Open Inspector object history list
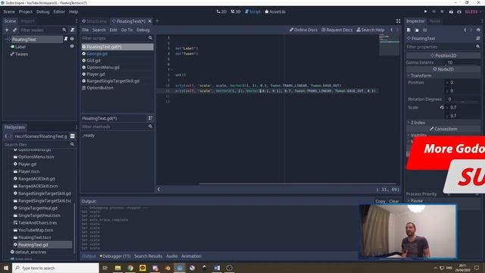This screenshot has width=485, height=273. pyautogui.click(x=478, y=30)
